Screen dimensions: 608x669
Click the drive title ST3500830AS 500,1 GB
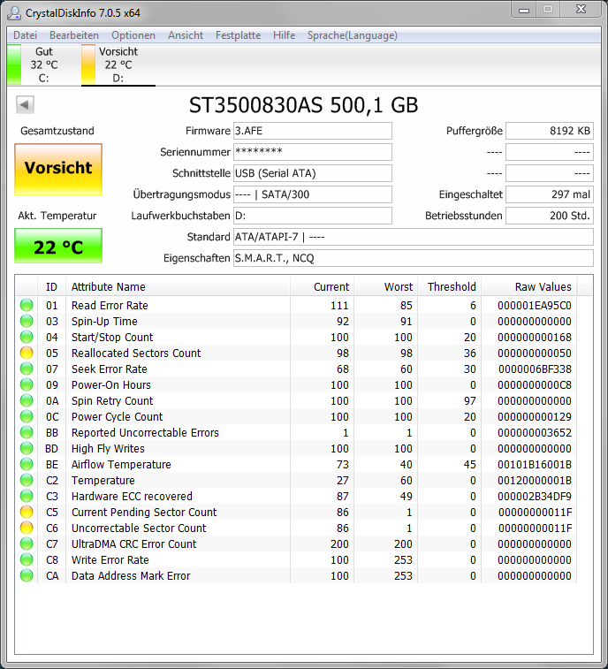303,105
